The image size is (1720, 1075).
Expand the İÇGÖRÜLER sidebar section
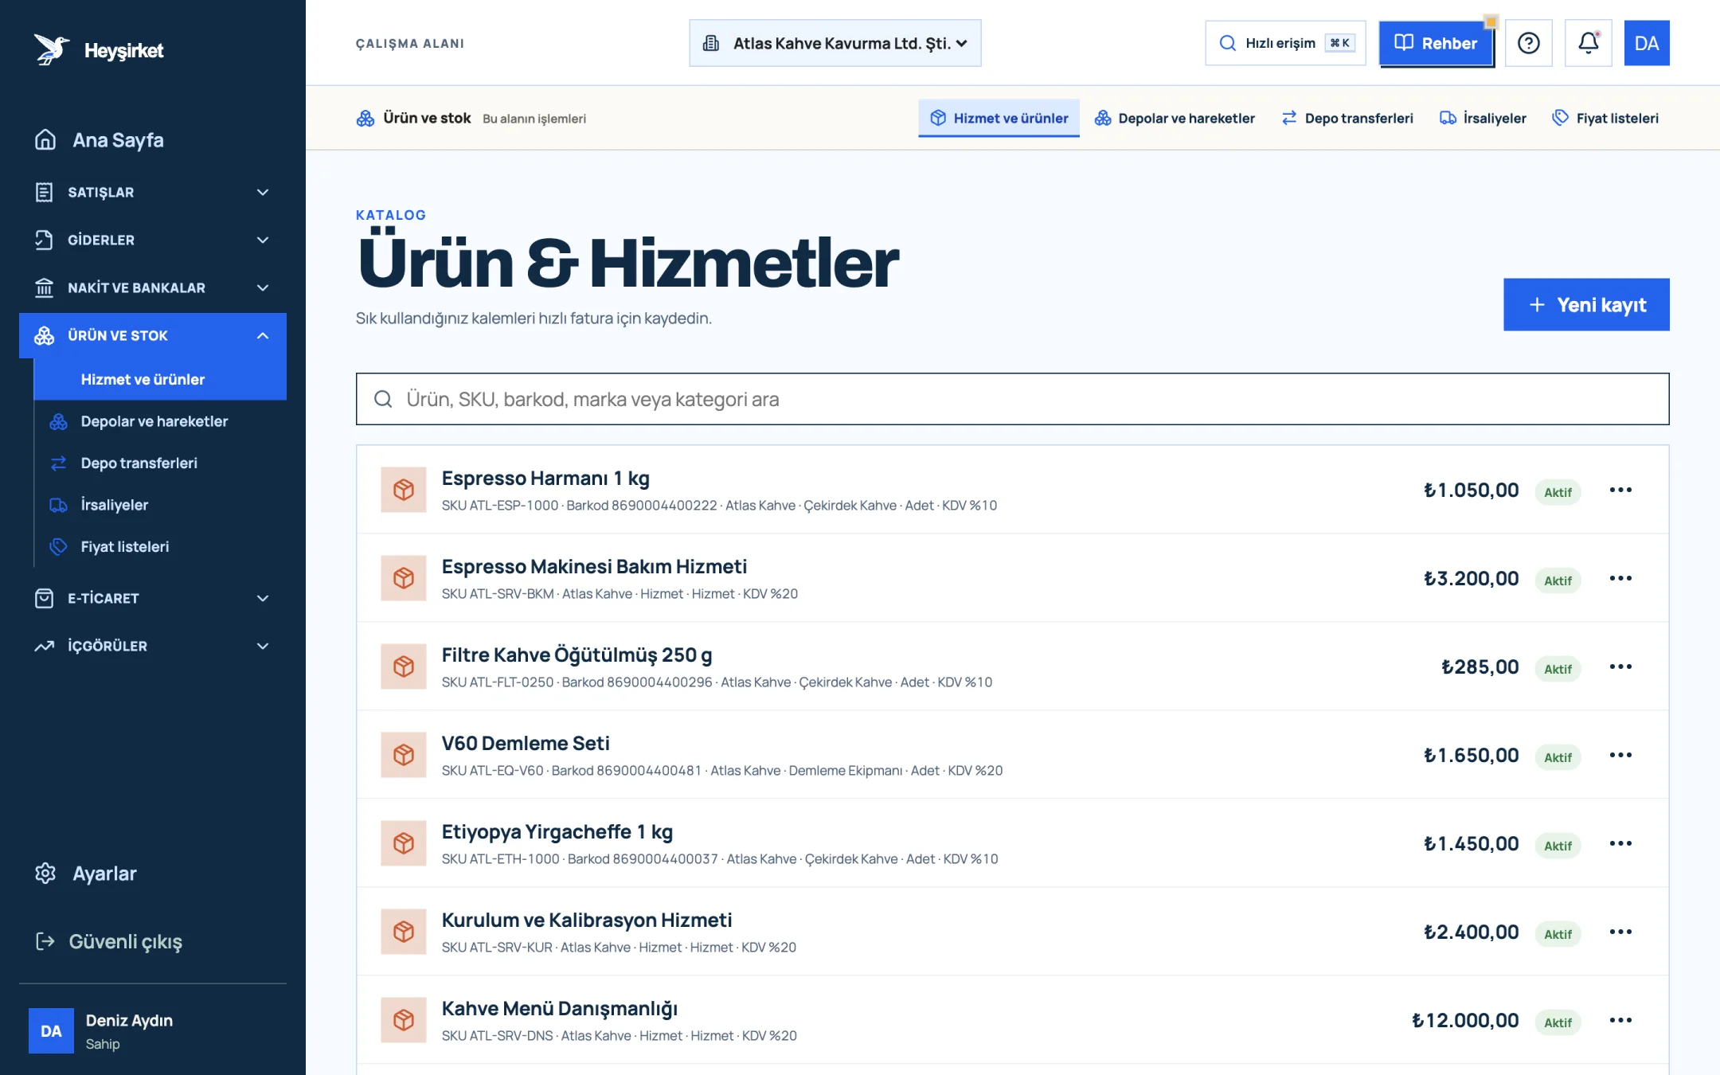coord(153,646)
